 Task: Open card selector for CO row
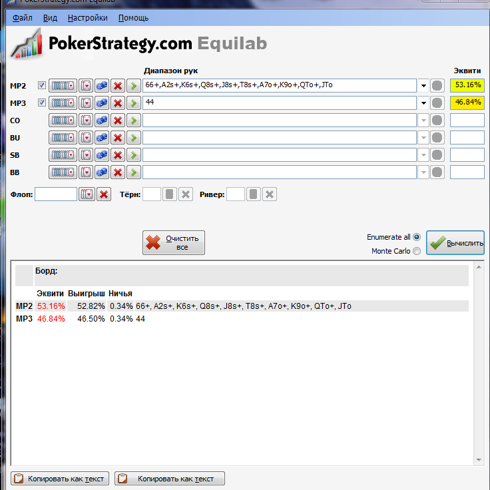pos(86,121)
